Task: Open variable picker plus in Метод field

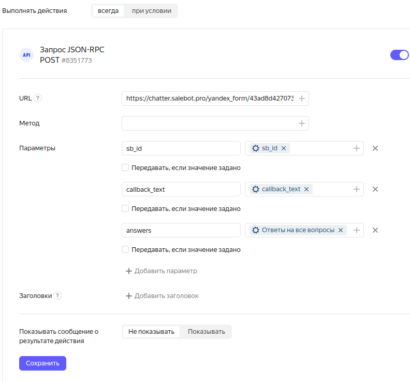Action: 302,123
